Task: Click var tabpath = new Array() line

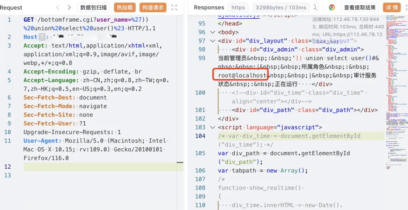Action: [x=263, y=170]
